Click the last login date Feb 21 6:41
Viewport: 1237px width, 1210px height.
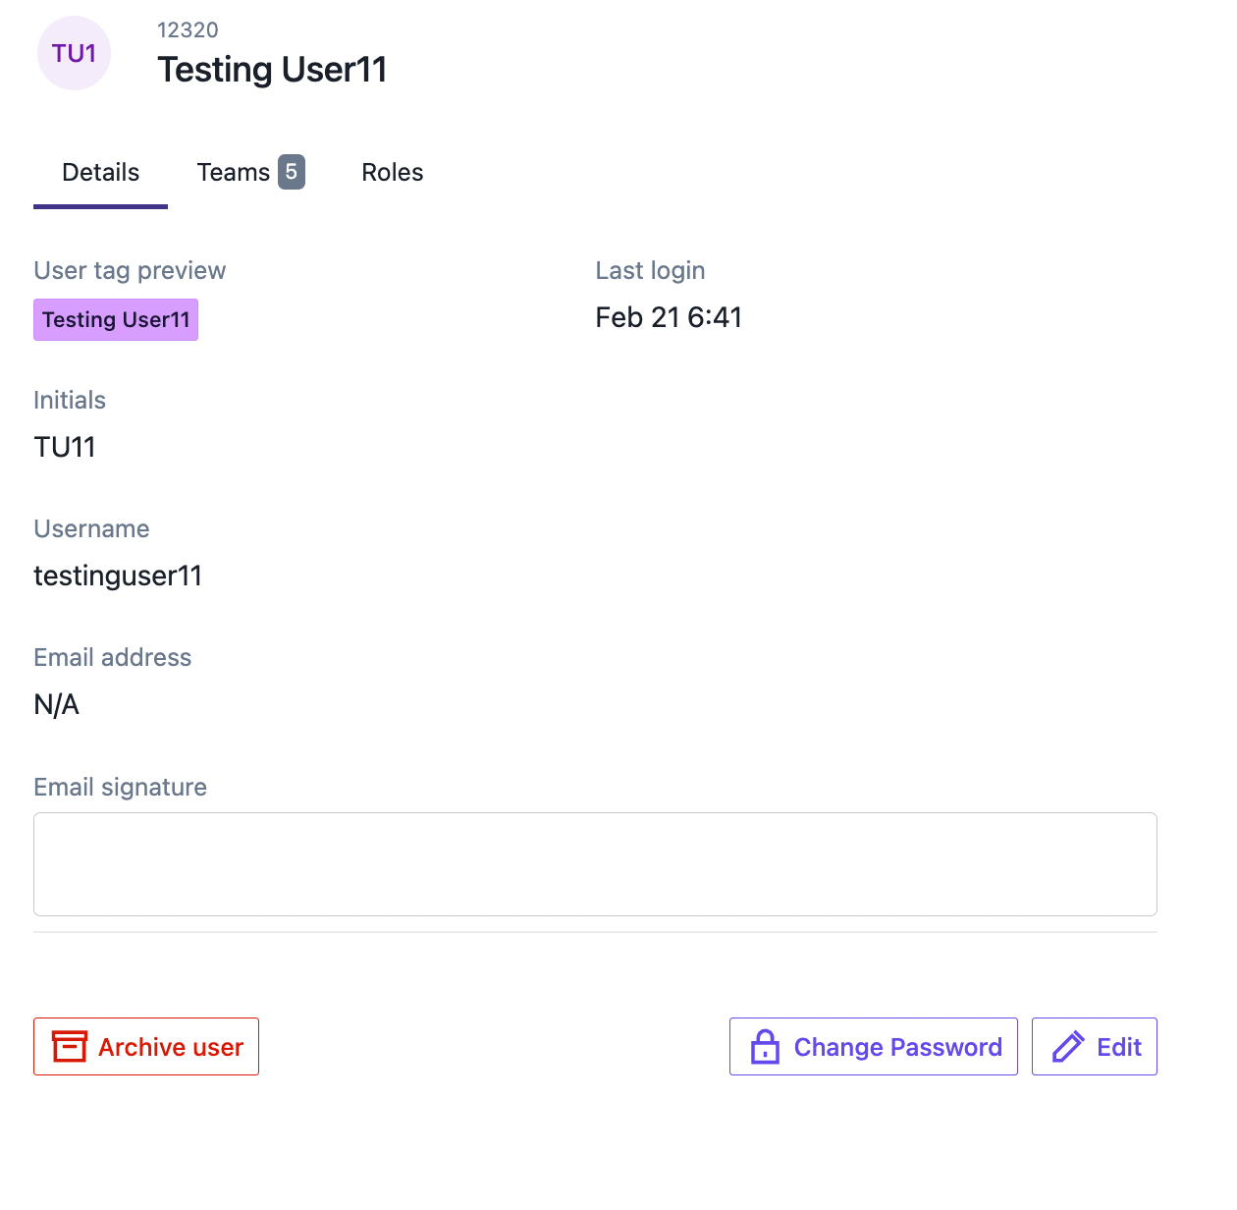(669, 317)
